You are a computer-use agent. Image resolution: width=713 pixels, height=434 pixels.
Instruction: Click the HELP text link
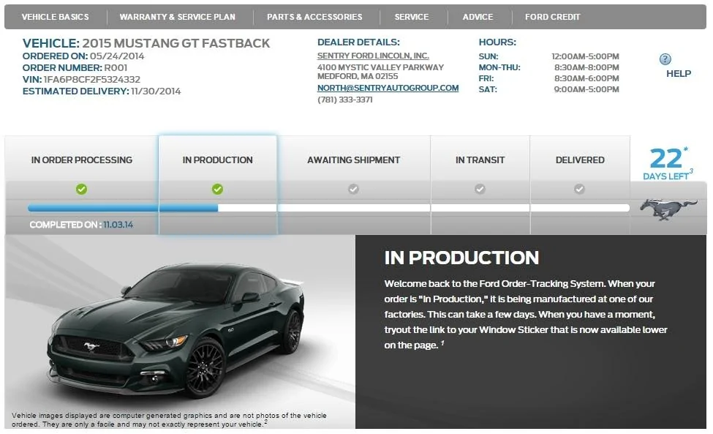click(679, 74)
